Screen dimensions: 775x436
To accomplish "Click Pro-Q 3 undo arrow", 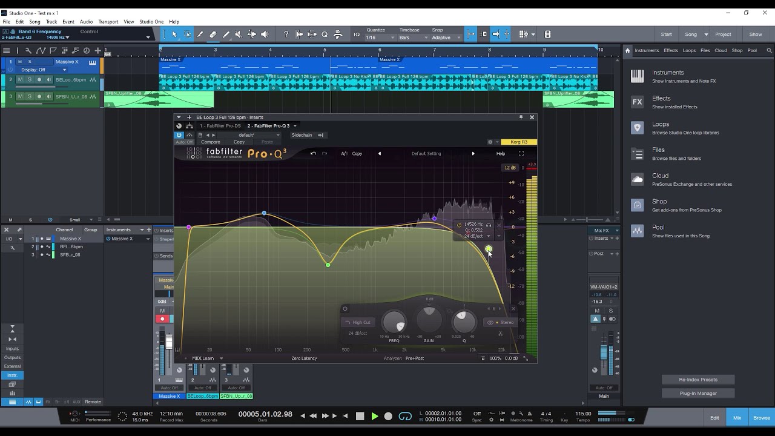I will coord(313,153).
